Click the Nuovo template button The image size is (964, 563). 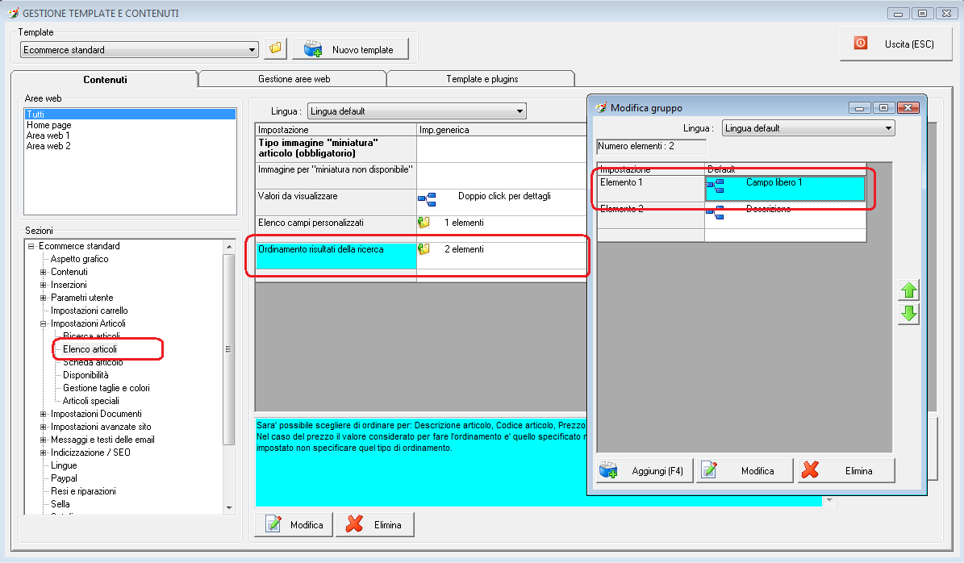tap(350, 49)
